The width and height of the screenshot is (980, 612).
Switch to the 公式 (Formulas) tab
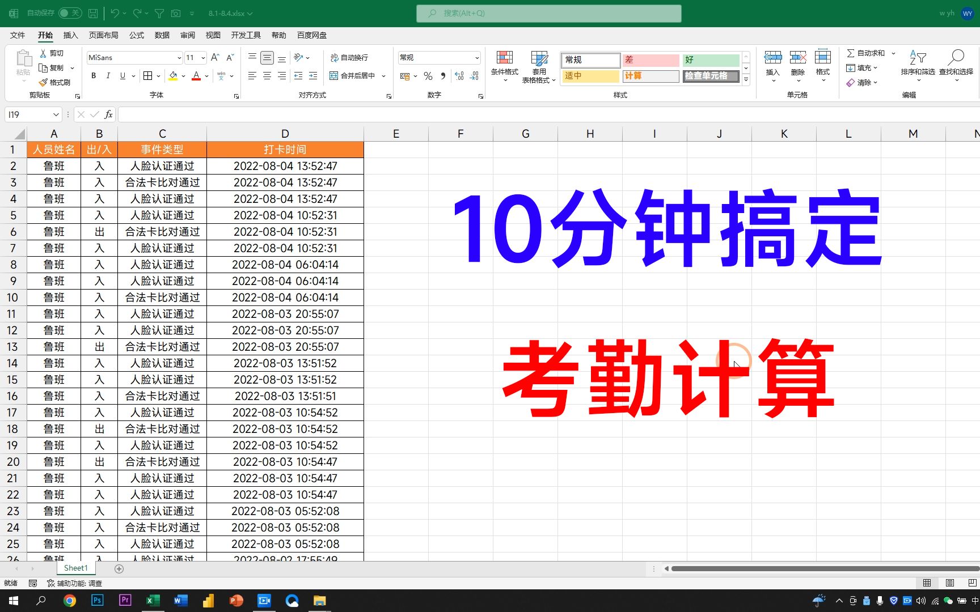[x=137, y=35]
